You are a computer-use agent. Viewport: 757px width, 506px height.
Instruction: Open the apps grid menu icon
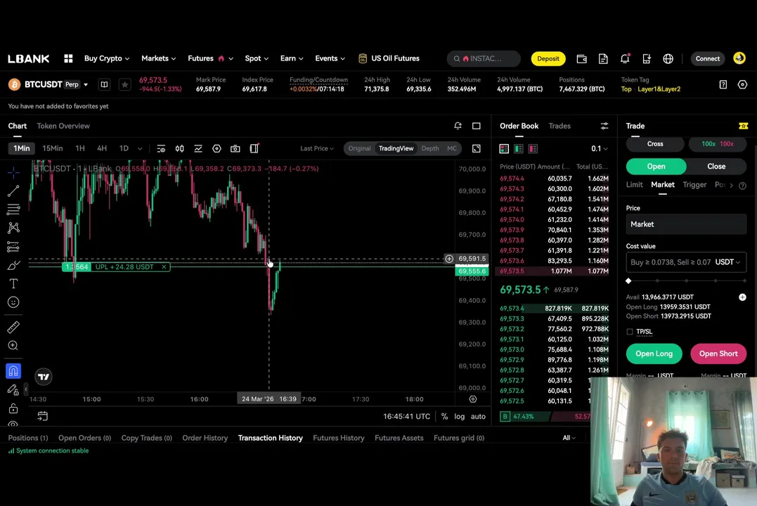coord(69,58)
